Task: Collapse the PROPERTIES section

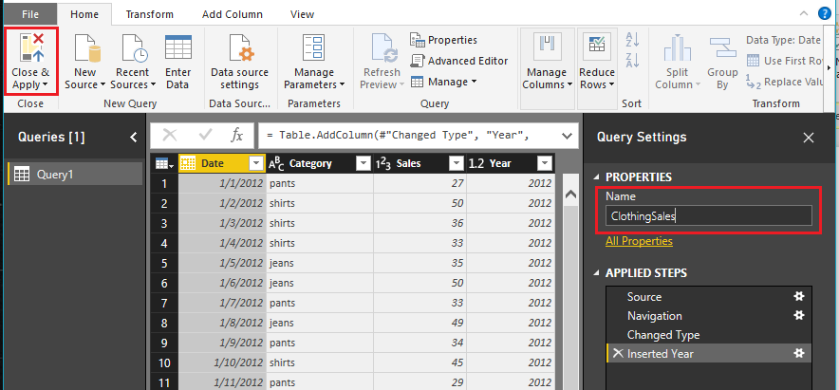Action: click(597, 177)
